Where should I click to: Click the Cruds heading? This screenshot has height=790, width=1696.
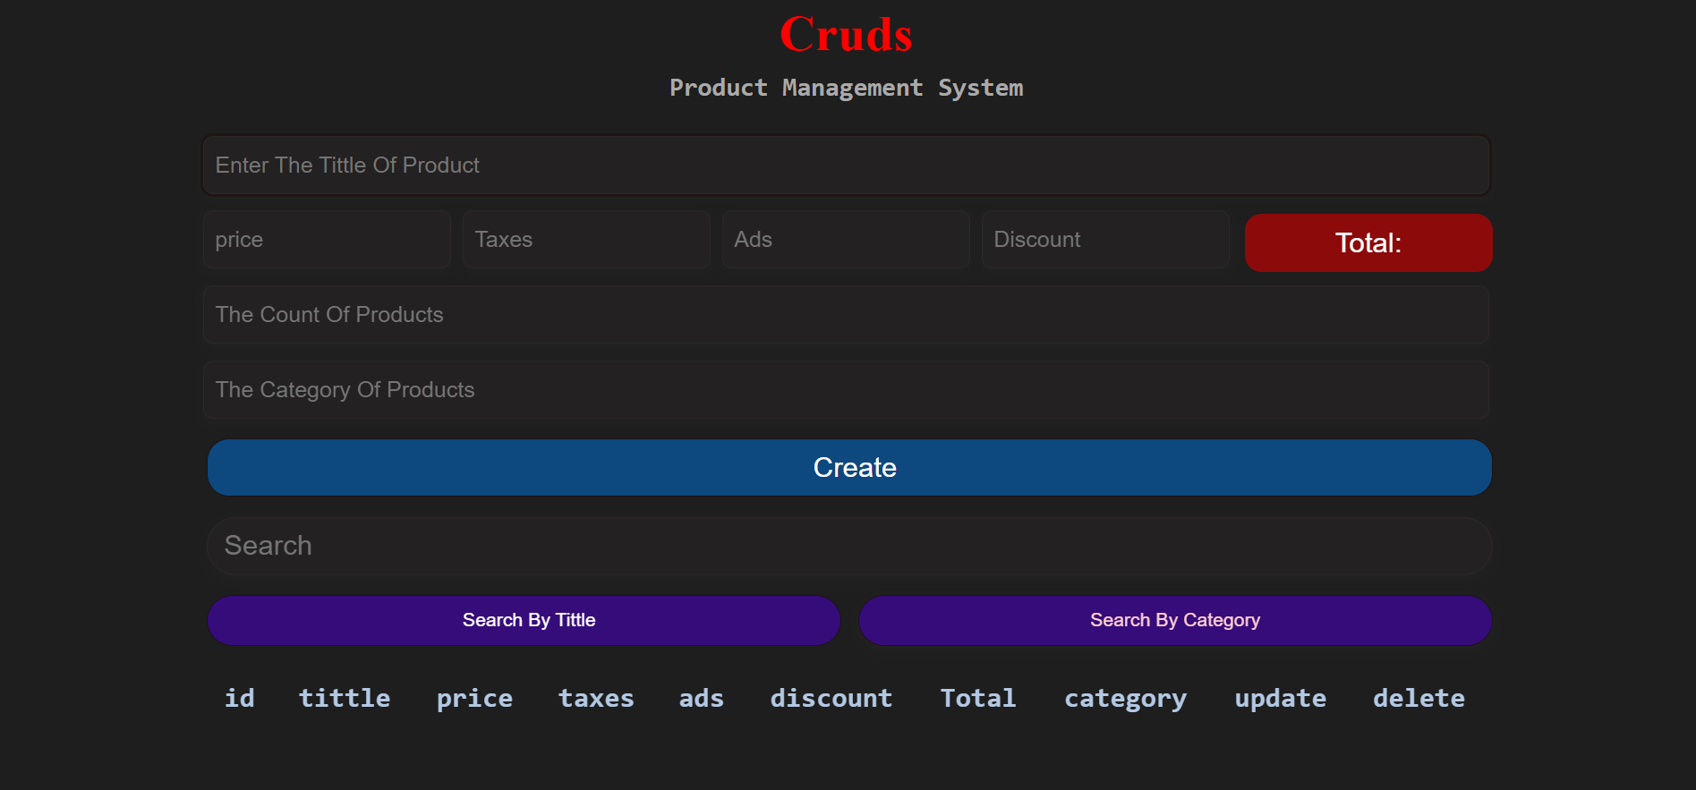coord(846,35)
